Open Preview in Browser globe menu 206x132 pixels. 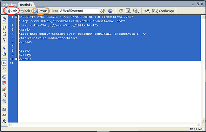pyautogui.click(x=111, y=11)
